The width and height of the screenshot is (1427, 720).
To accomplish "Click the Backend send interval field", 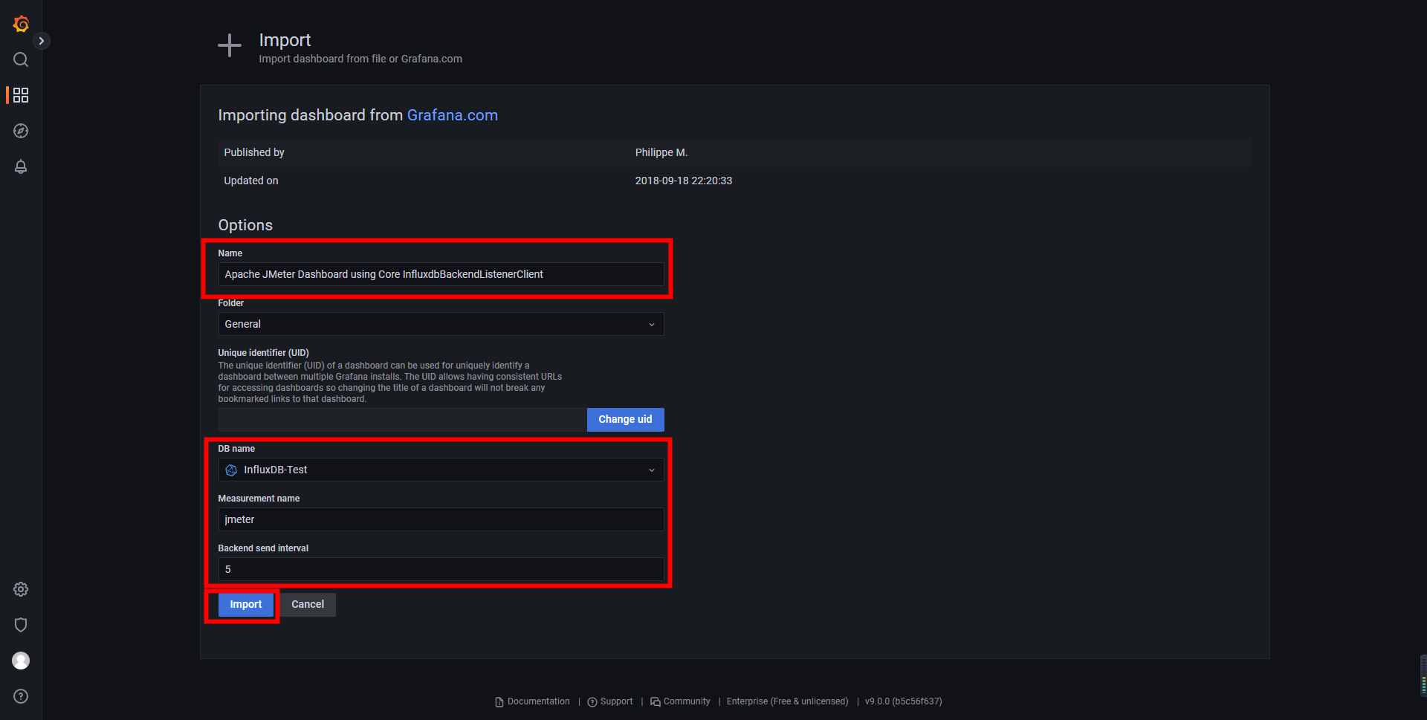I will point(441,569).
